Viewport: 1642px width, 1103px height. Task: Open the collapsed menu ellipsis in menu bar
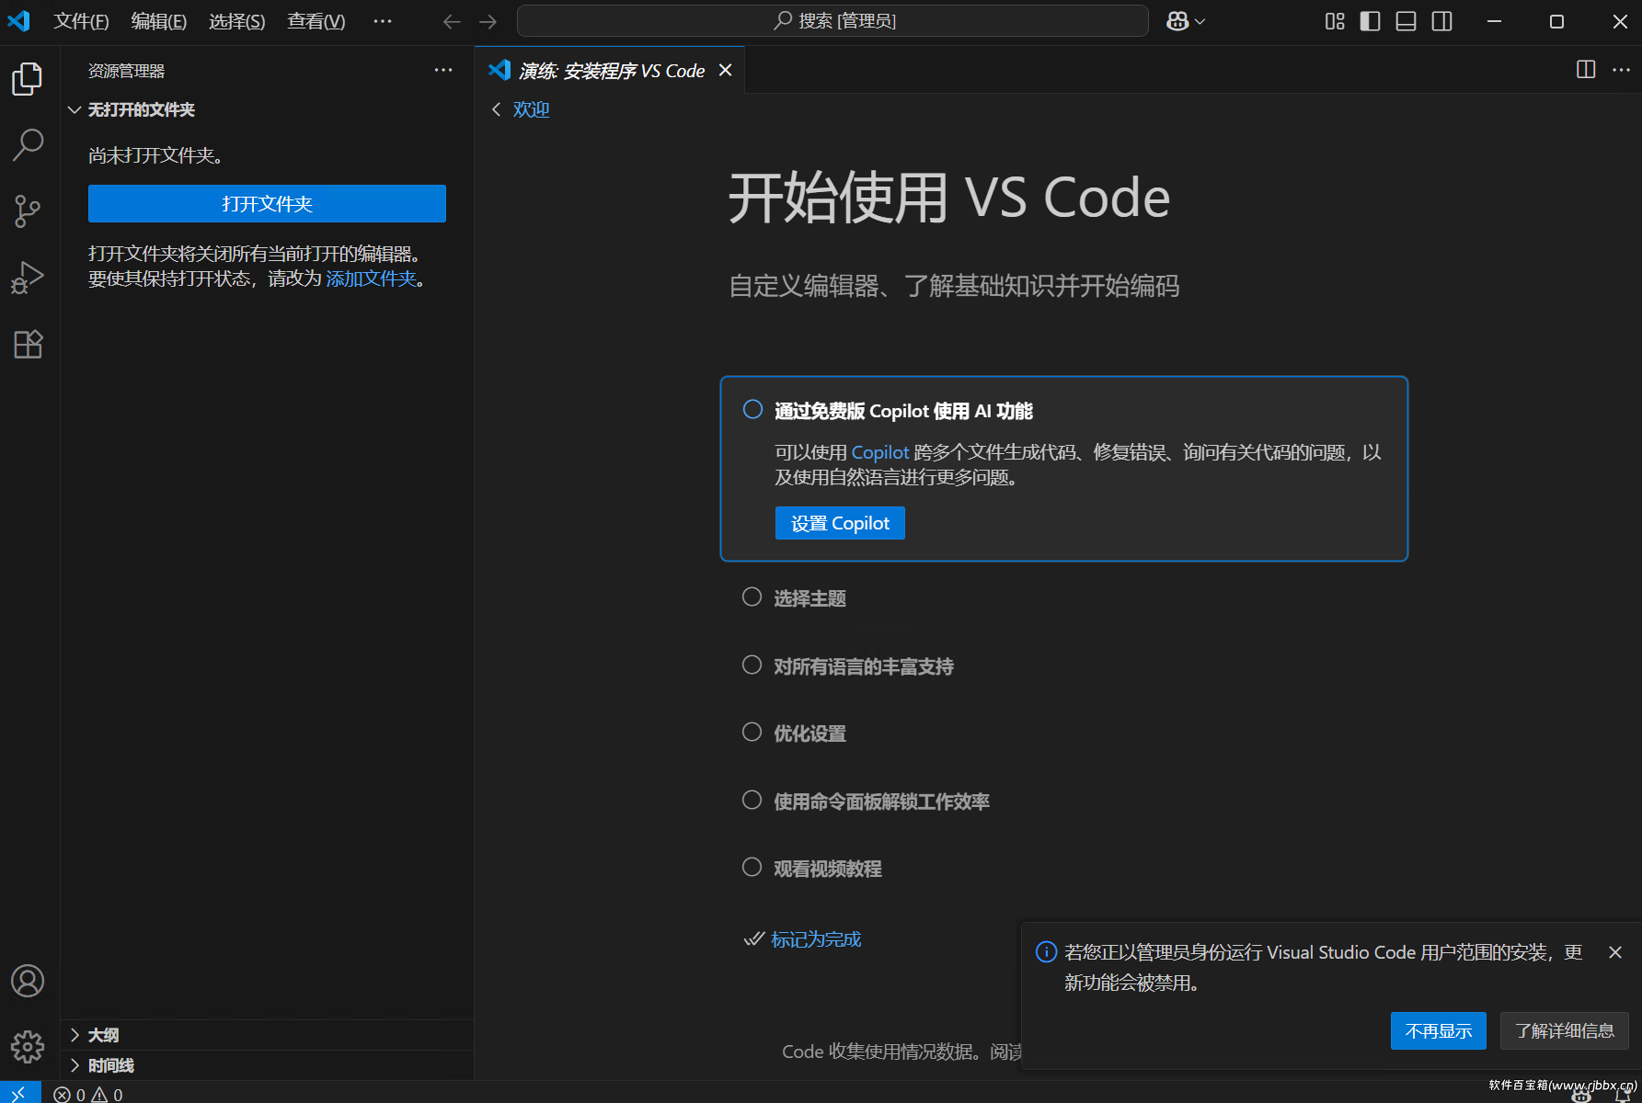coord(383,21)
